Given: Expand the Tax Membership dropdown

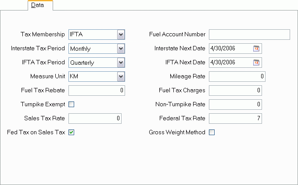Looking at the screenshot, I should (121, 35).
